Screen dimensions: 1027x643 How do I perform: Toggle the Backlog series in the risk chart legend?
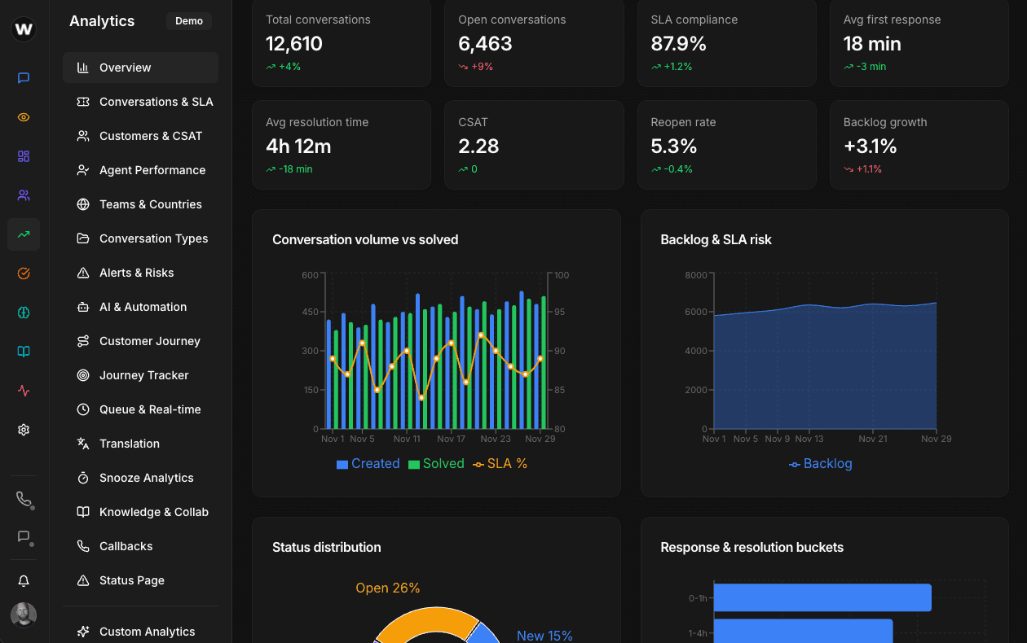point(820,463)
